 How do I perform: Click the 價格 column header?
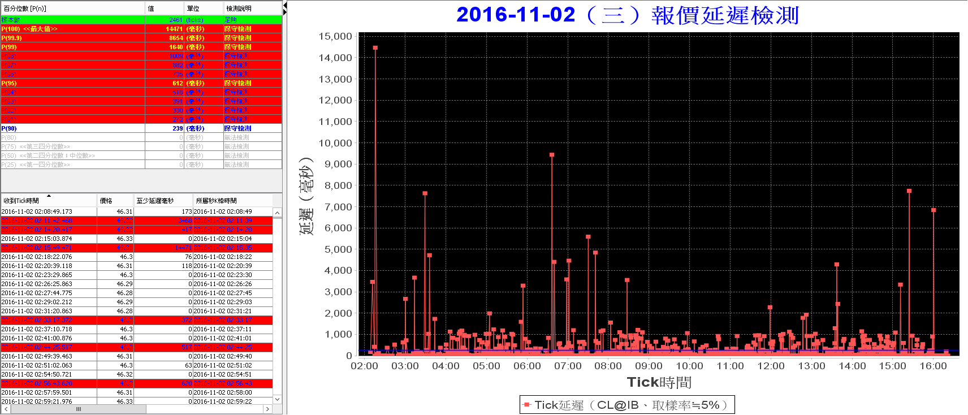(x=115, y=200)
